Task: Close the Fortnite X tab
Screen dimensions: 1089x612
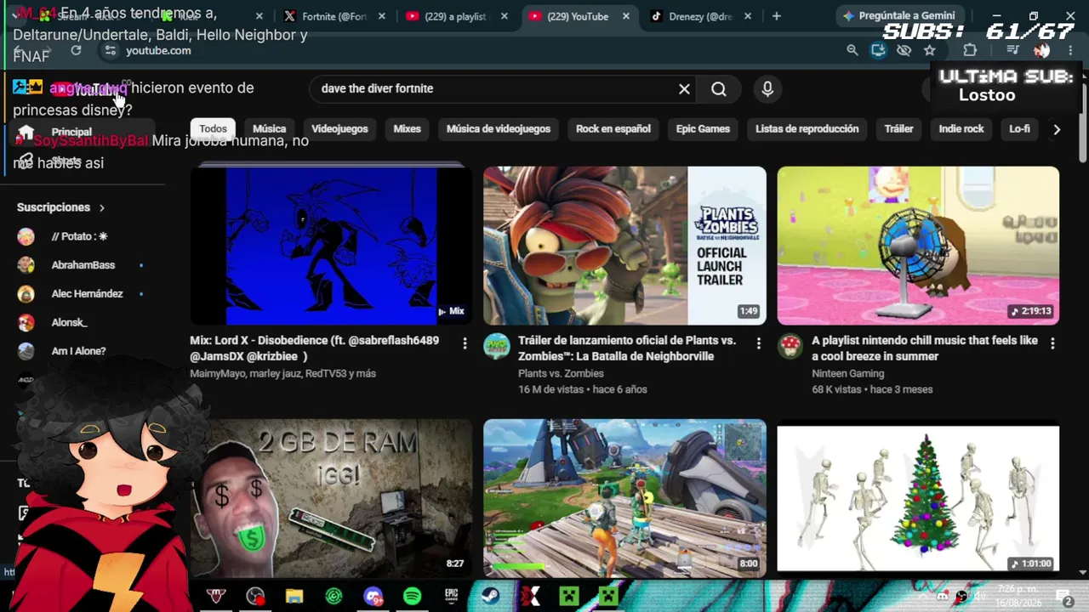Action: pyautogui.click(x=382, y=16)
